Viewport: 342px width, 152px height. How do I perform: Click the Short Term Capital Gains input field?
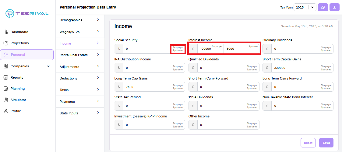point(298,68)
